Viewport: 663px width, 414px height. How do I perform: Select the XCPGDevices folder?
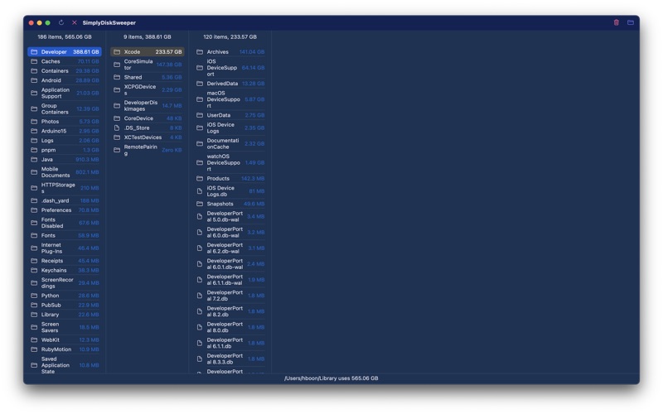(148, 90)
